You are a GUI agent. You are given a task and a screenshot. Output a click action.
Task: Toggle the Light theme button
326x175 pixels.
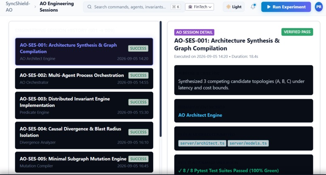(x=234, y=7)
